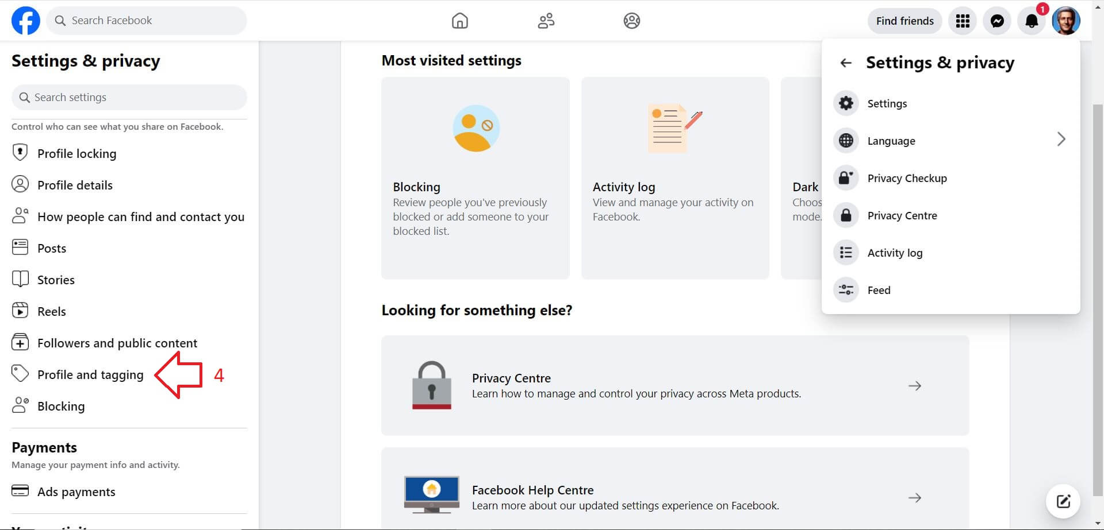Click the Search settings field
The image size is (1104, 530).
(129, 97)
